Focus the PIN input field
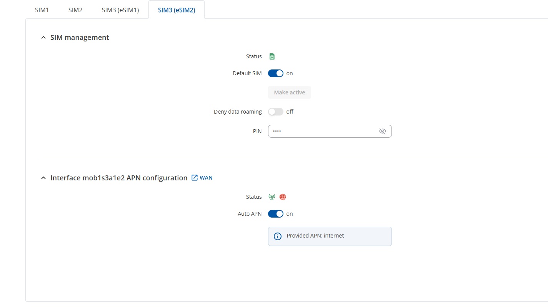 (330, 131)
